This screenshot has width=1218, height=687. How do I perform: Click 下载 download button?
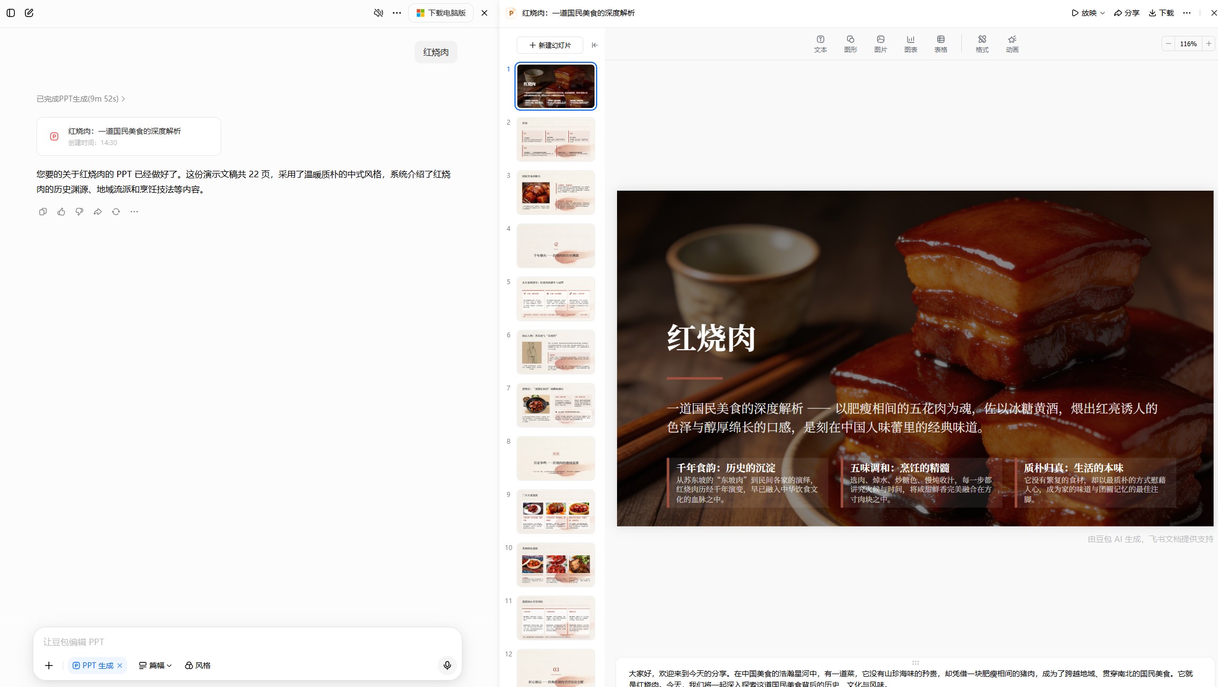point(1161,13)
